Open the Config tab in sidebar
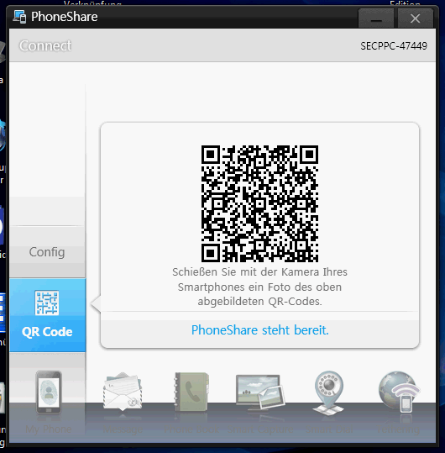This screenshot has width=445, height=453. [x=47, y=252]
